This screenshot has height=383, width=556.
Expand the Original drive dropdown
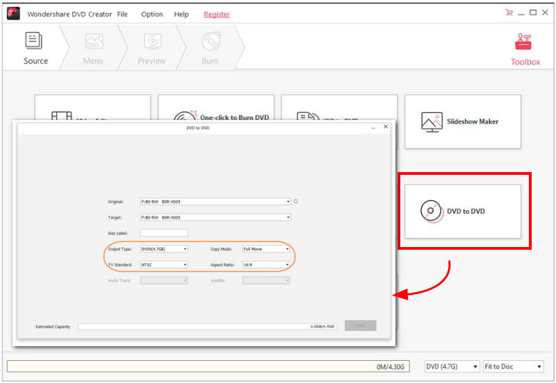point(215,201)
